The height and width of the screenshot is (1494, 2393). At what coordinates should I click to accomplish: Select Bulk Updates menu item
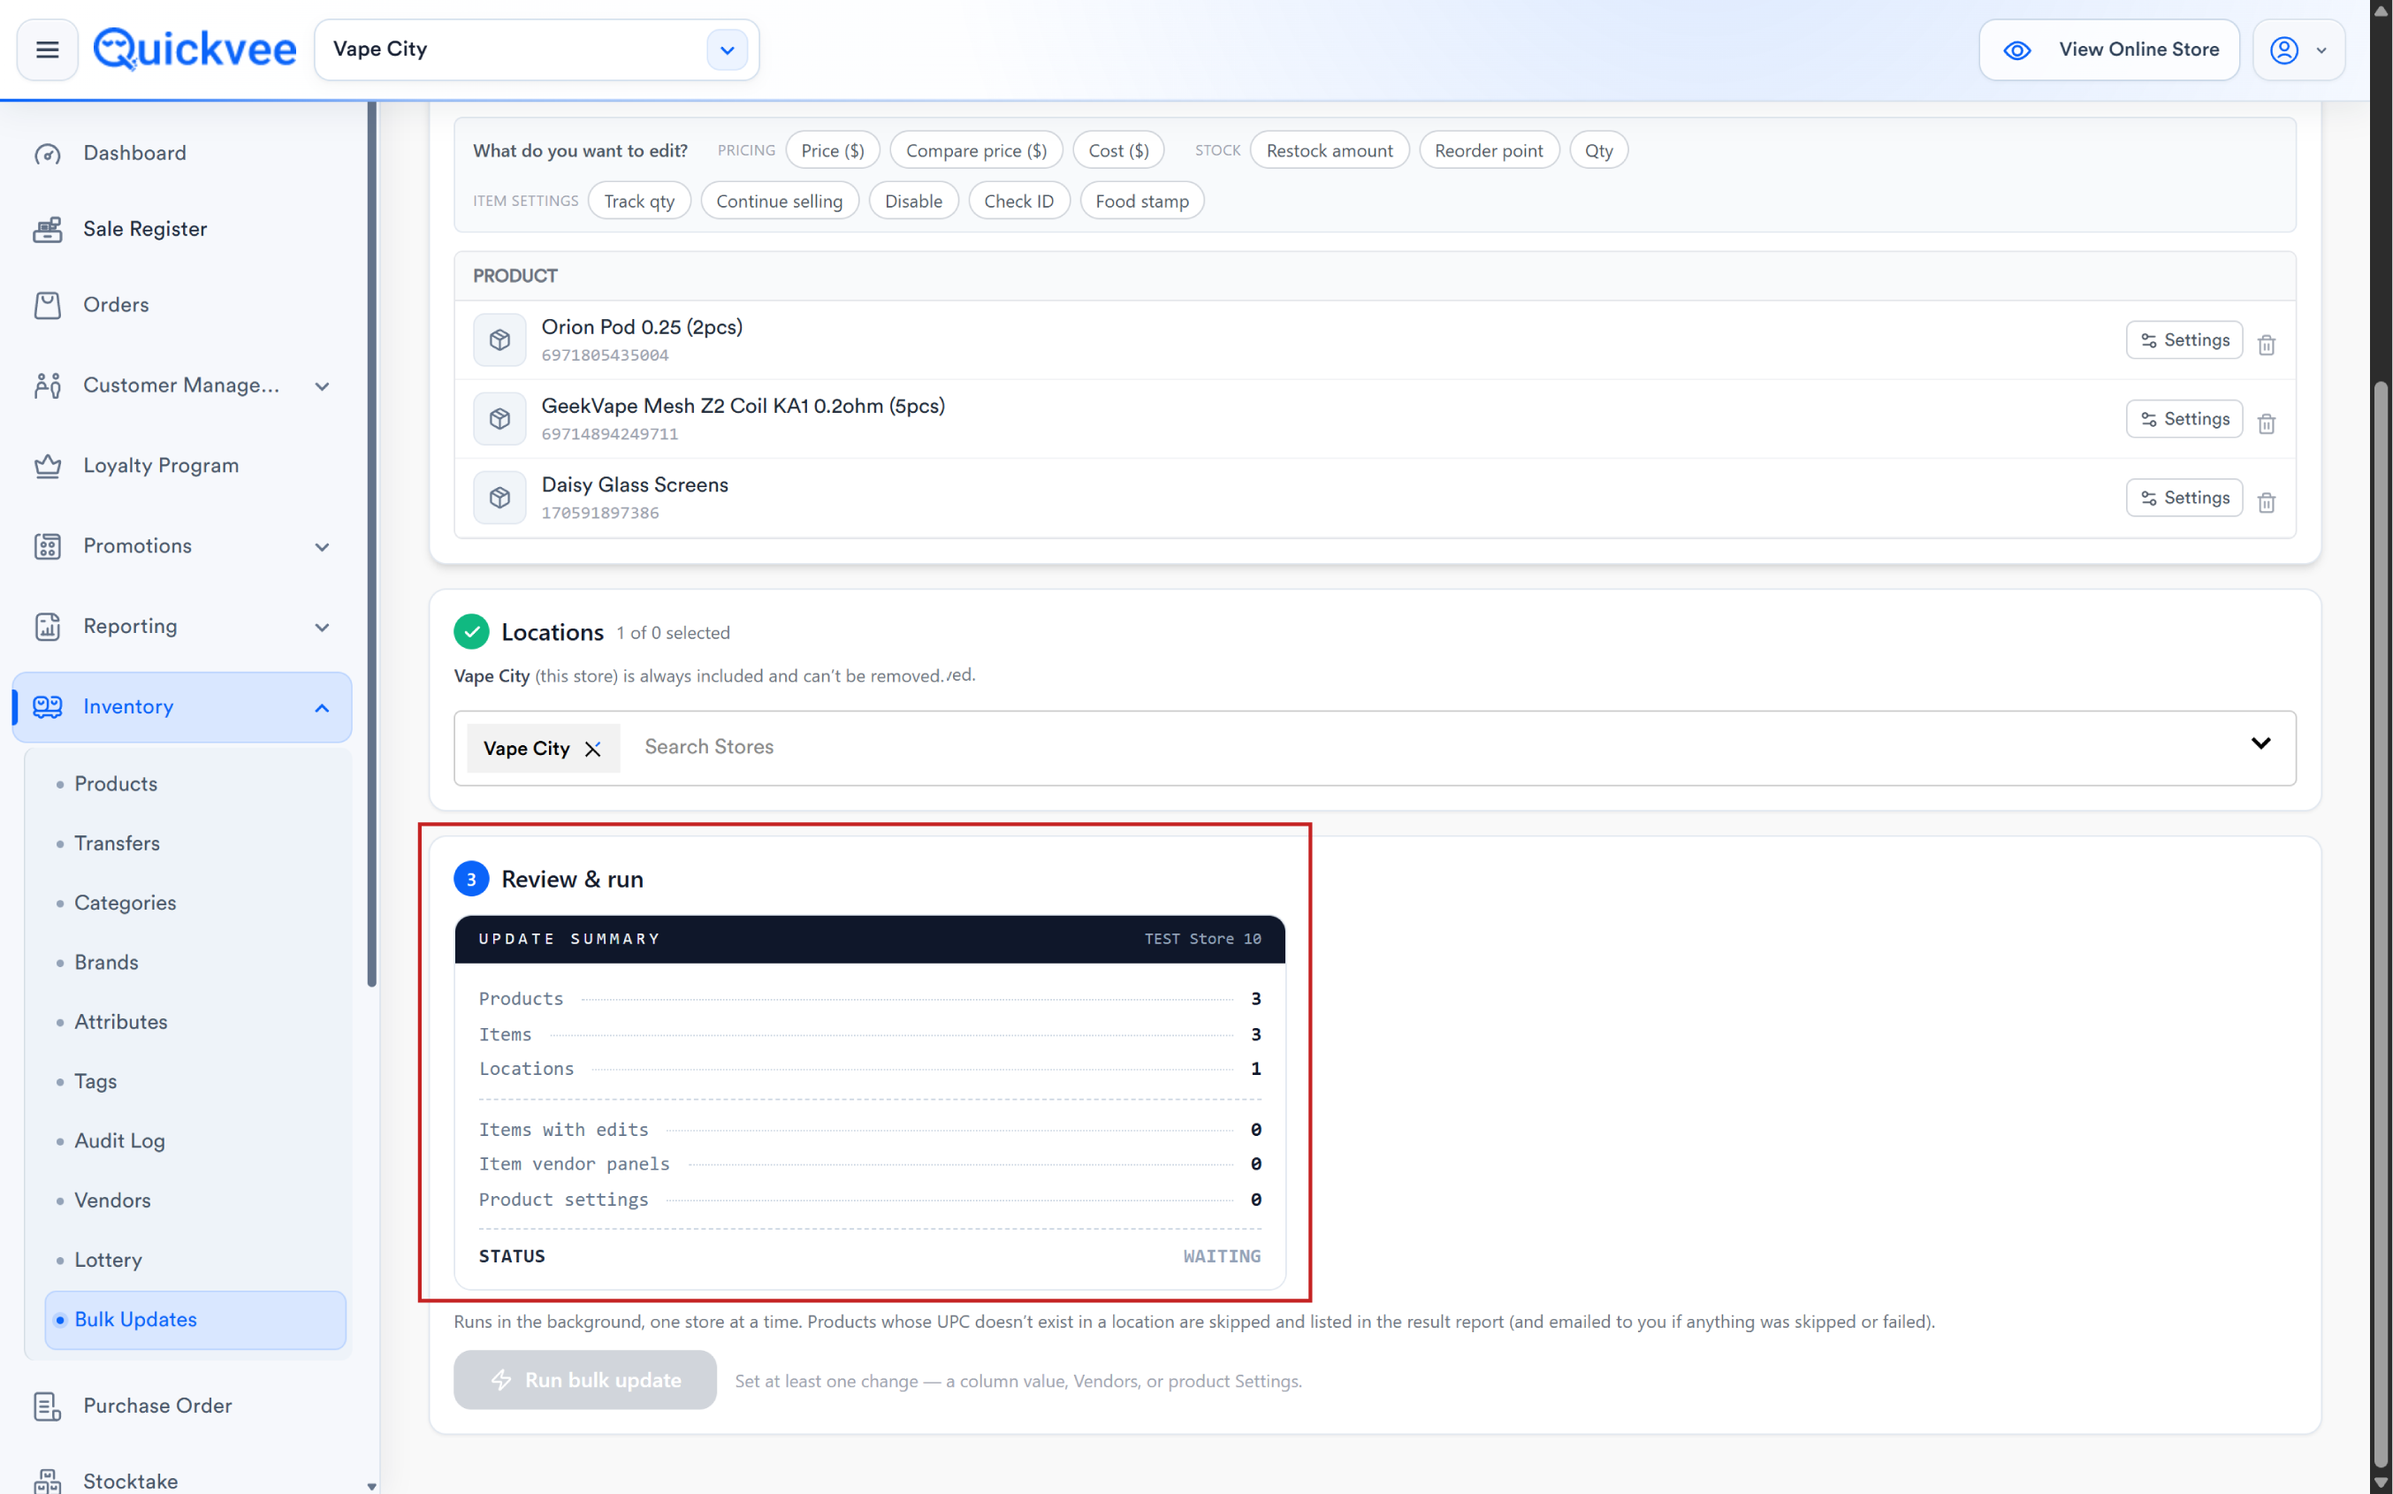pos(195,1319)
